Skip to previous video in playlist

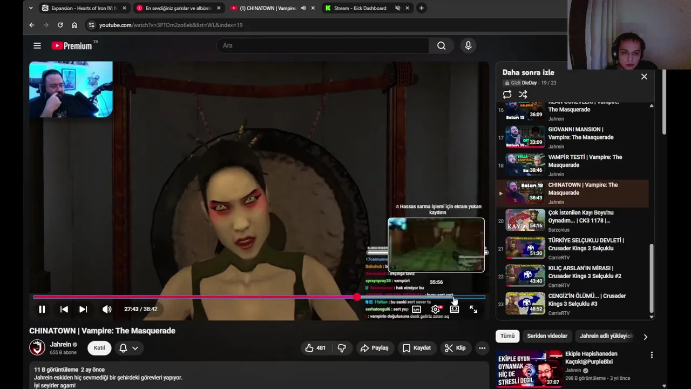(64, 309)
